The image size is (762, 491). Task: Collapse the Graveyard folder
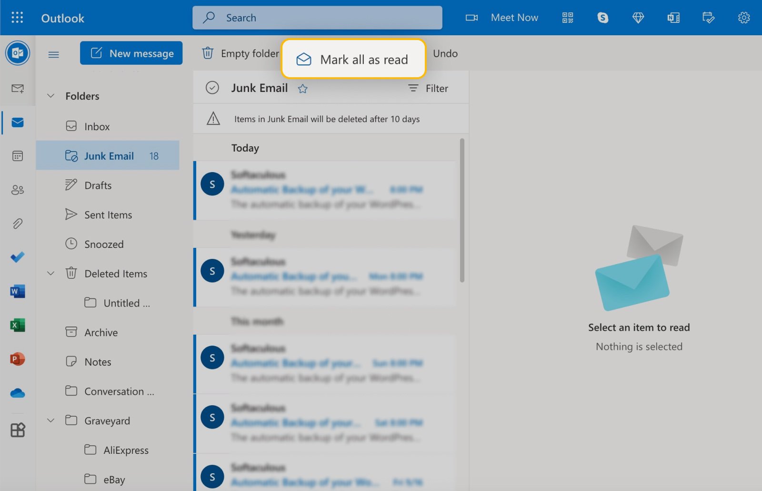click(x=51, y=420)
